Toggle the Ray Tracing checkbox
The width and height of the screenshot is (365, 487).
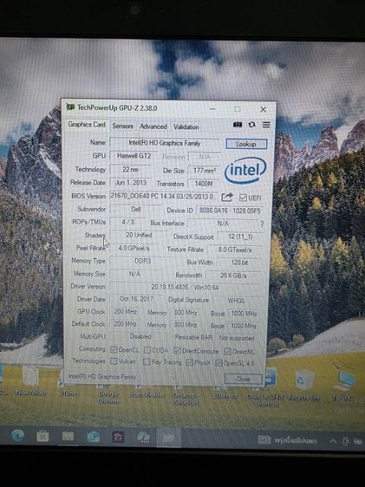click(x=147, y=361)
